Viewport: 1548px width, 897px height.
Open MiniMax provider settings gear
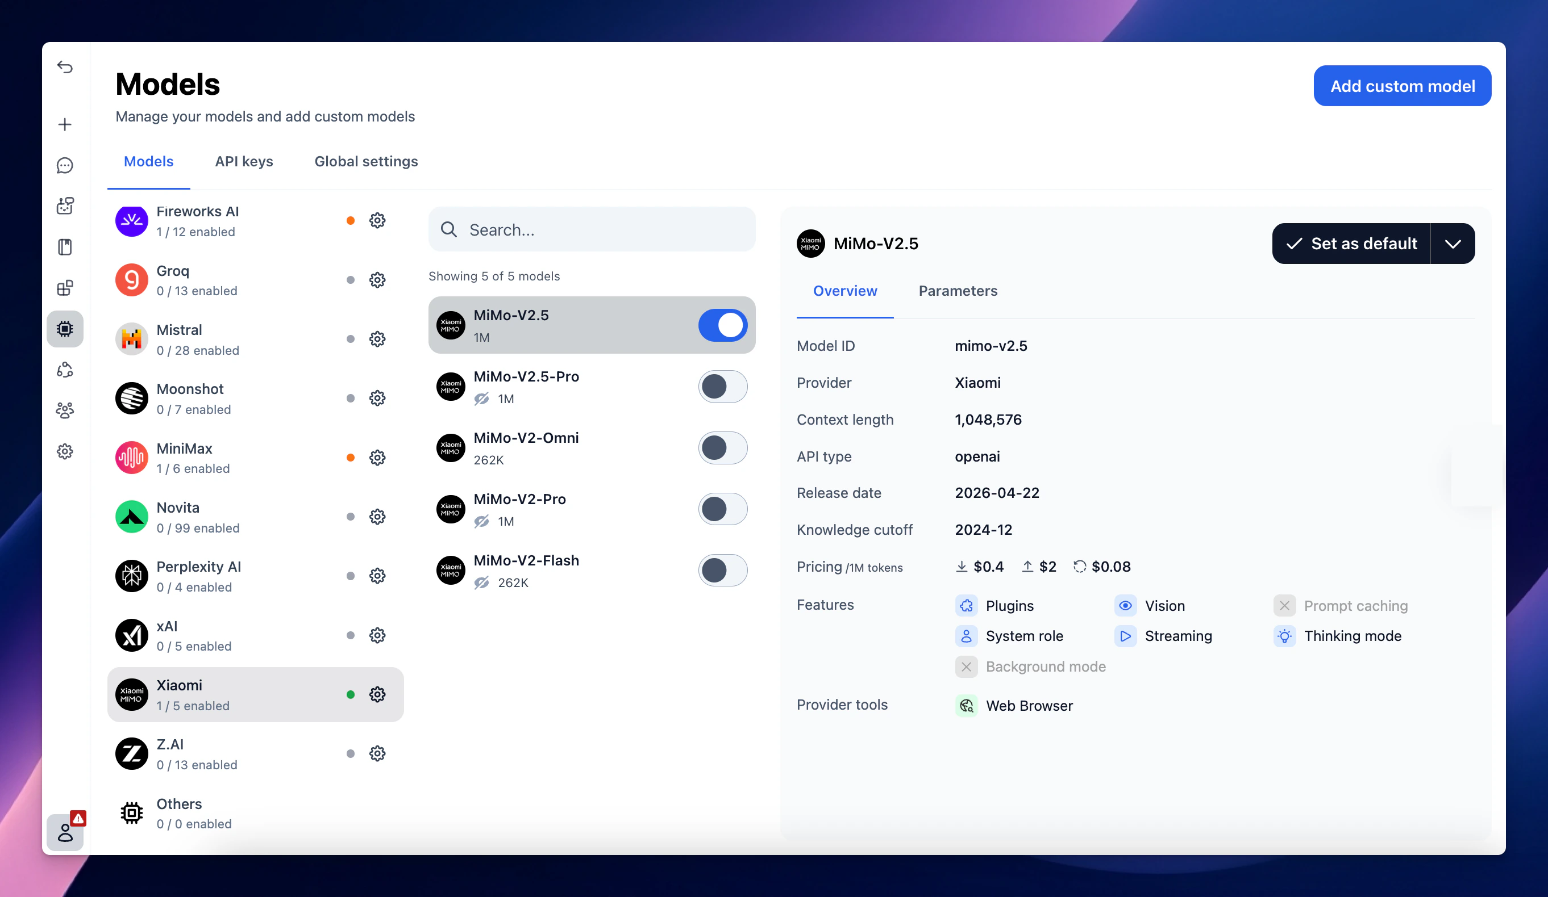pos(377,458)
